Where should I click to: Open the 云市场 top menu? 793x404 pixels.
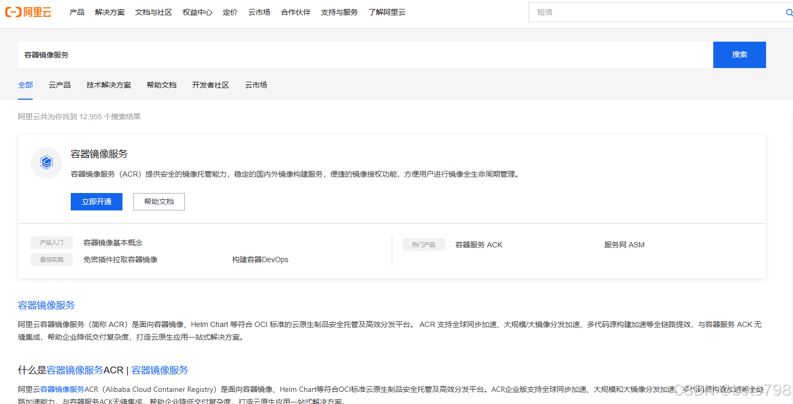click(259, 12)
